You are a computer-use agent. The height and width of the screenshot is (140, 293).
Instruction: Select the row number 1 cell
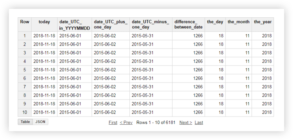[25, 36]
